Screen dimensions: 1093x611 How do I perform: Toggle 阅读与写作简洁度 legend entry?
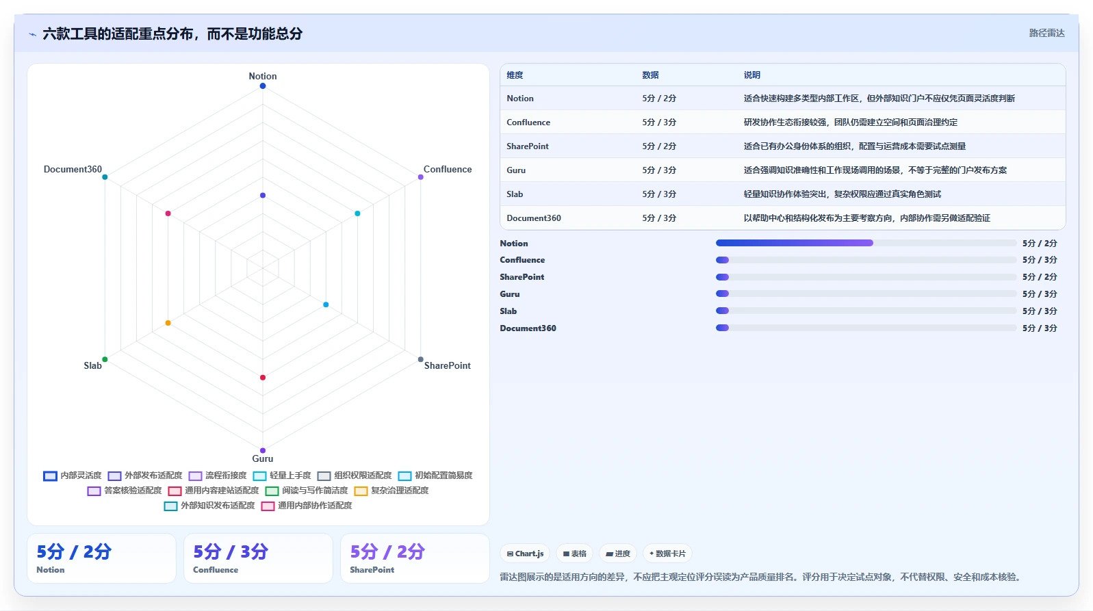pos(307,491)
